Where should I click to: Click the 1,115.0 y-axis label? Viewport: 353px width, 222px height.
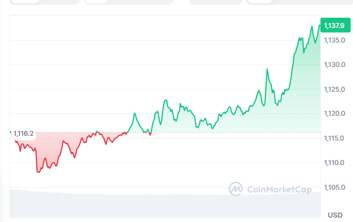[x=334, y=138]
